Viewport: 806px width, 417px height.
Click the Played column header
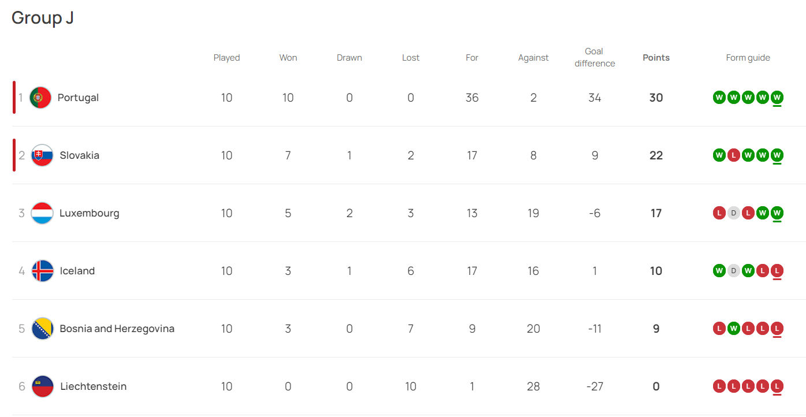pos(227,58)
